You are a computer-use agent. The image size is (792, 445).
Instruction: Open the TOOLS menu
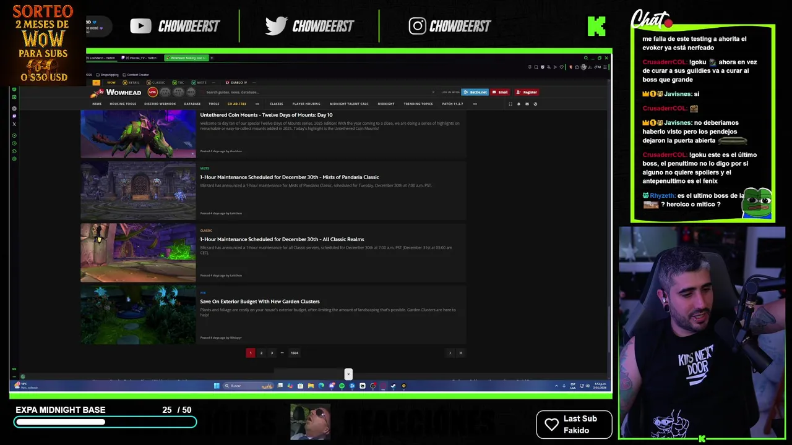click(214, 104)
